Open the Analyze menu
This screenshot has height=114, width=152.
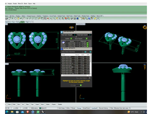[10, 3]
